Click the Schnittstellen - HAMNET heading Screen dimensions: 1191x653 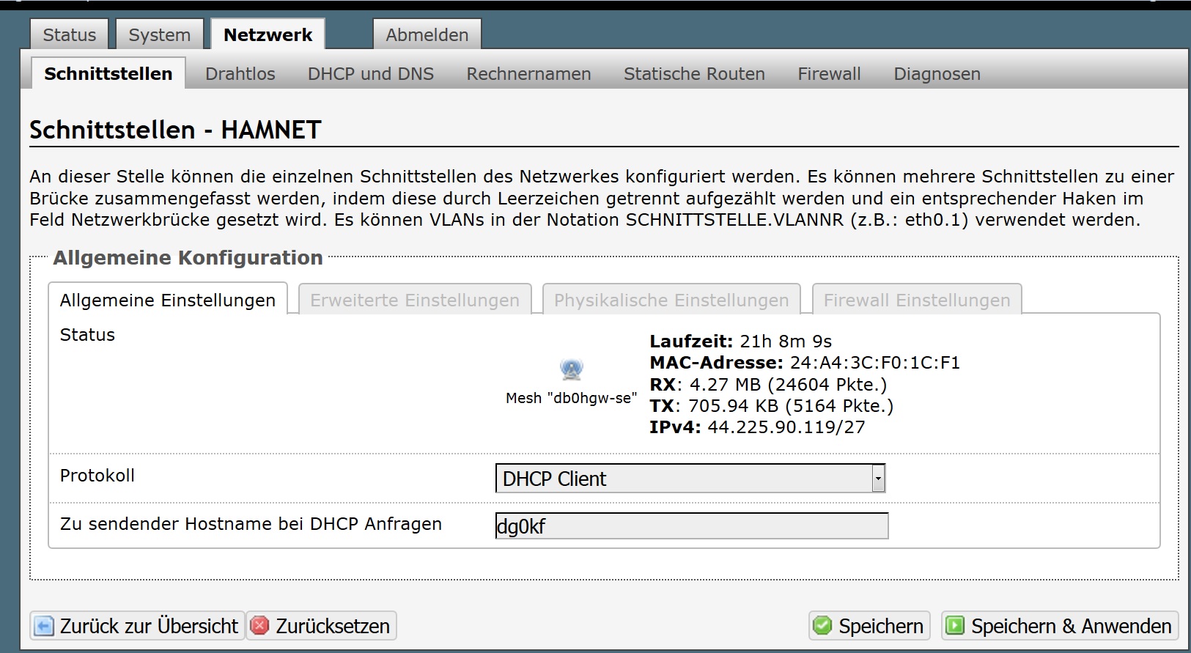coord(175,130)
